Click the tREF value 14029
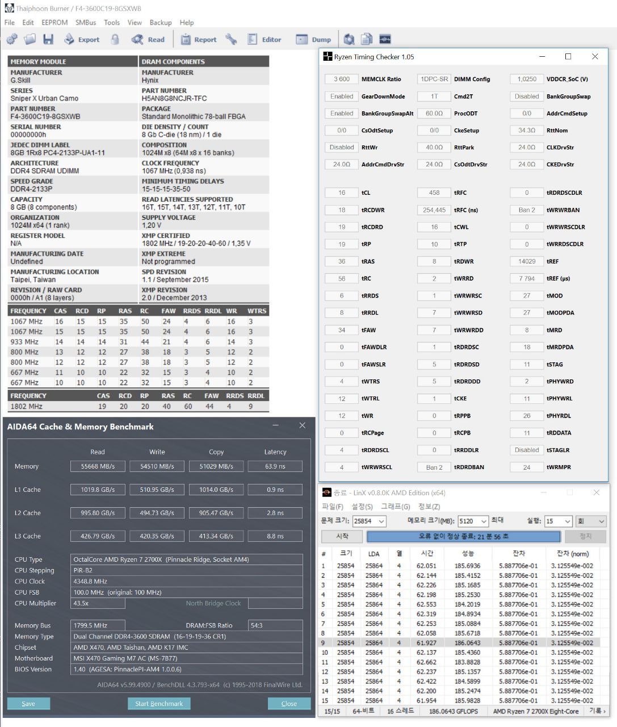Viewport: 617px width, 727px height. [x=527, y=261]
